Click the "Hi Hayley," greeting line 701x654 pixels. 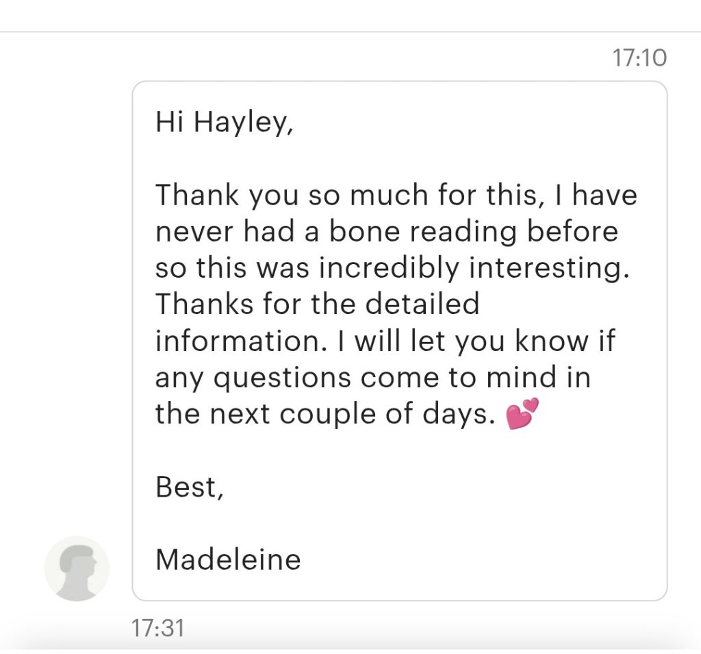coord(225,123)
